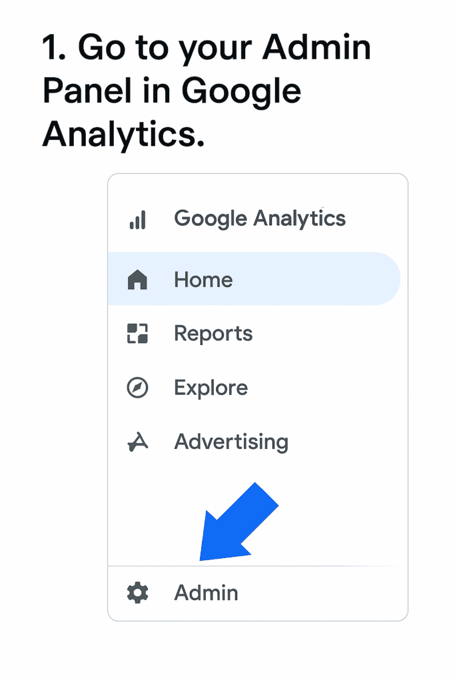Click the word 'Admin' in the heading
Viewport: 455px width, 682px height.
click(x=316, y=47)
